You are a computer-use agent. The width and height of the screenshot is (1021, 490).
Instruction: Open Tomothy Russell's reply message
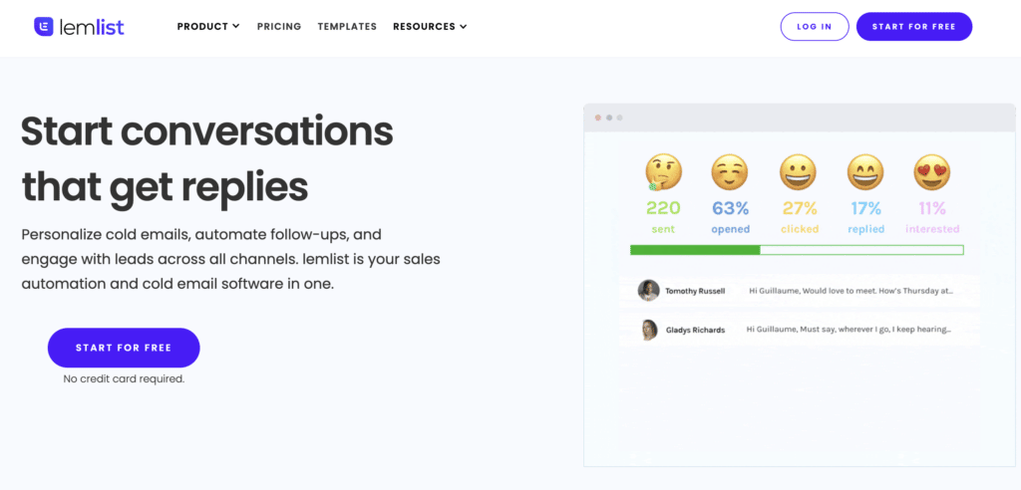pos(800,291)
